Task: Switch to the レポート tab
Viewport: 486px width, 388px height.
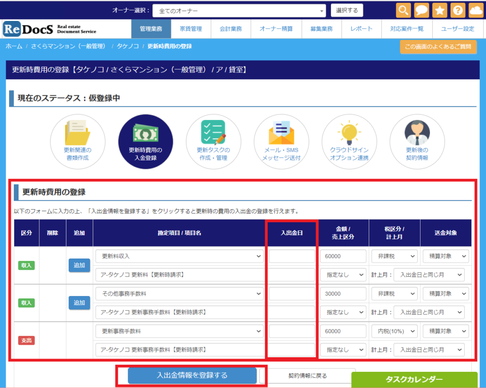Action: [361, 29]
